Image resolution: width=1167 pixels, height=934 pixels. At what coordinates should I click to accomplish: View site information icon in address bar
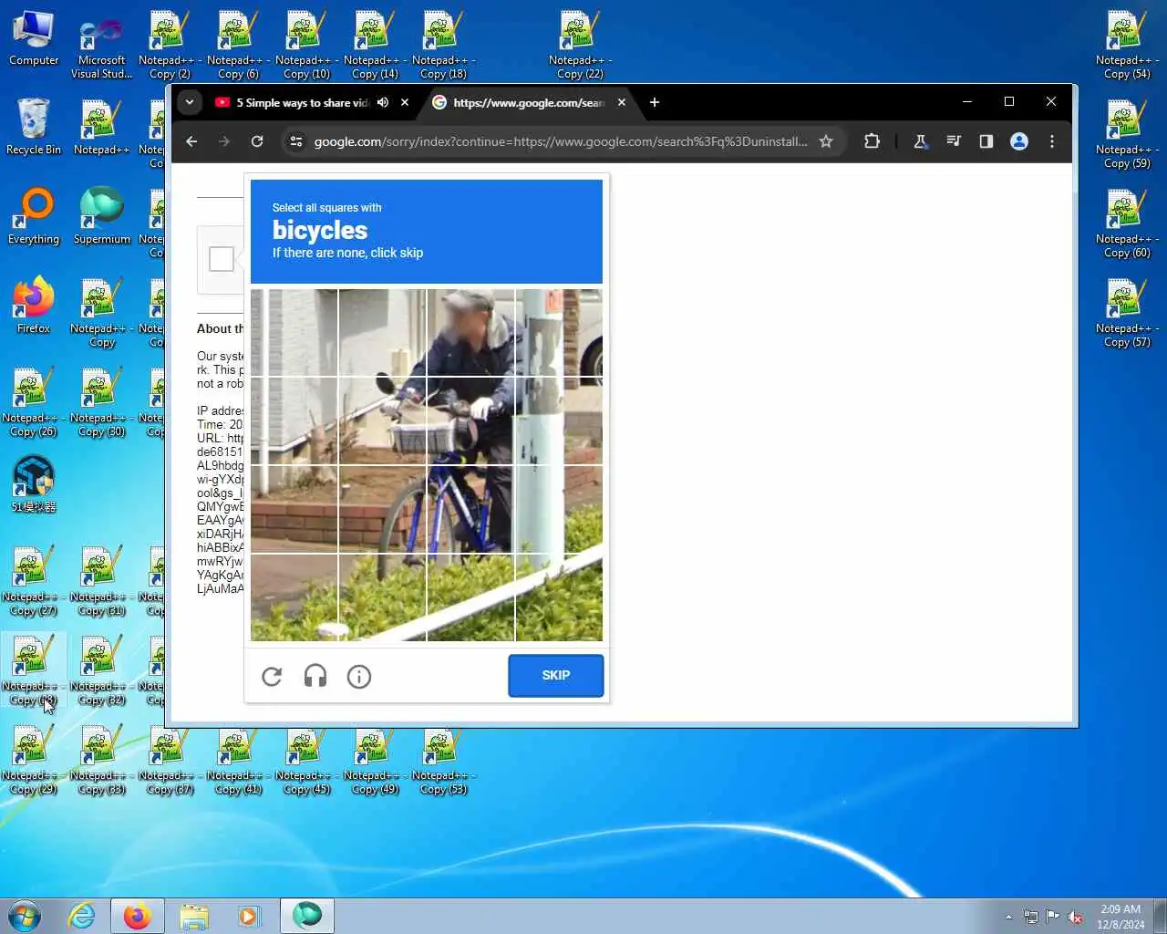point(295,141)
